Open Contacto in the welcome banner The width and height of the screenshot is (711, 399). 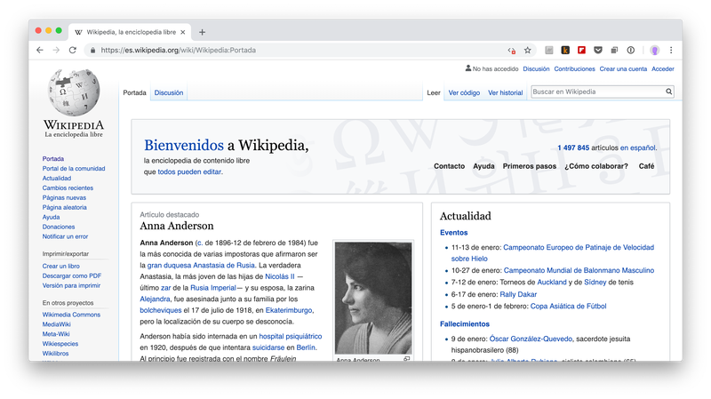(450, 166)
